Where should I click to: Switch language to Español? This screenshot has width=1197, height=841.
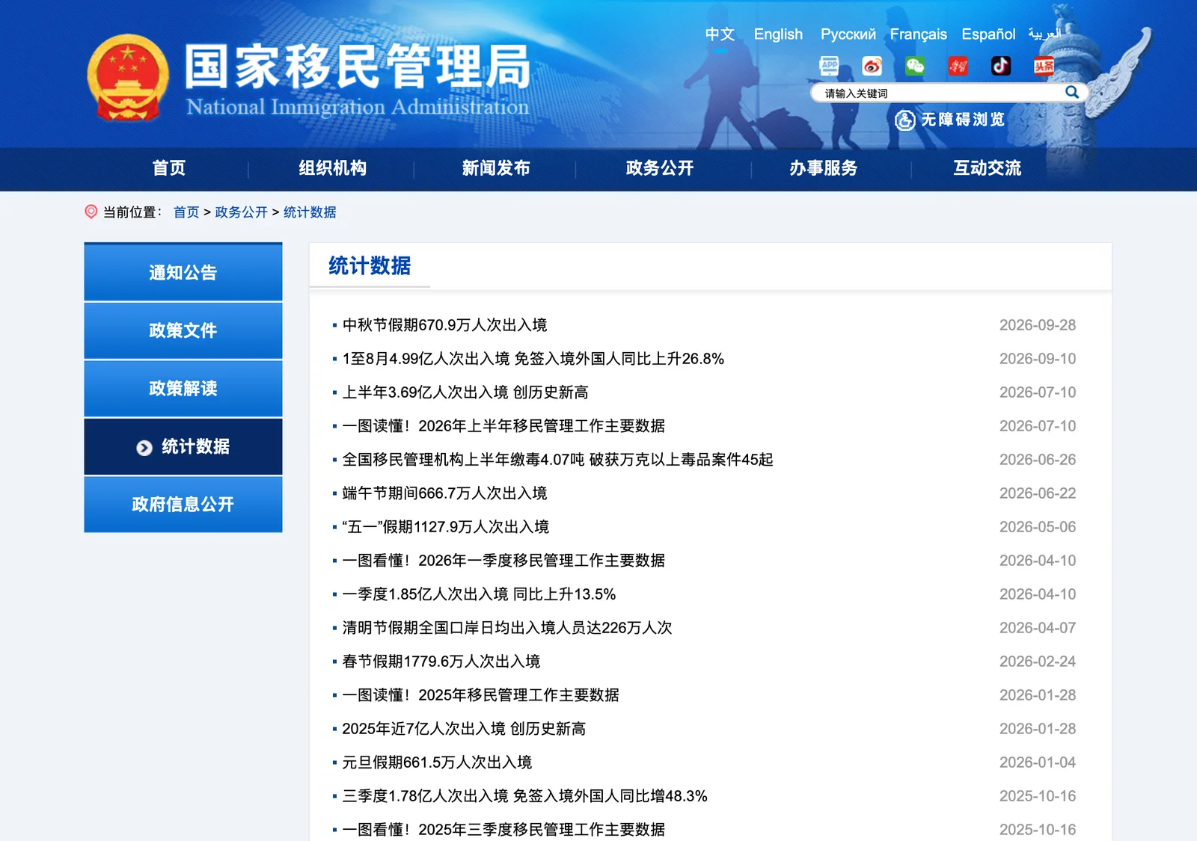coord(988,34)
